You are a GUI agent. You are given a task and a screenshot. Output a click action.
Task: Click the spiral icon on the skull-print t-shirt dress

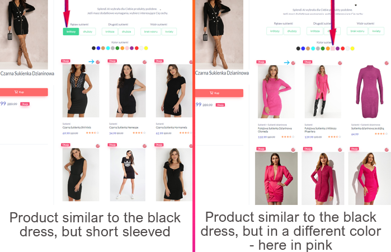pos(144,146)
